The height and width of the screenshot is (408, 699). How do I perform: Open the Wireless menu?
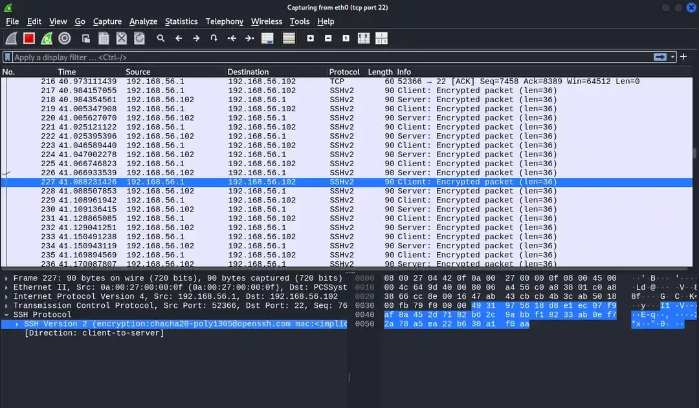pos(267,21)
